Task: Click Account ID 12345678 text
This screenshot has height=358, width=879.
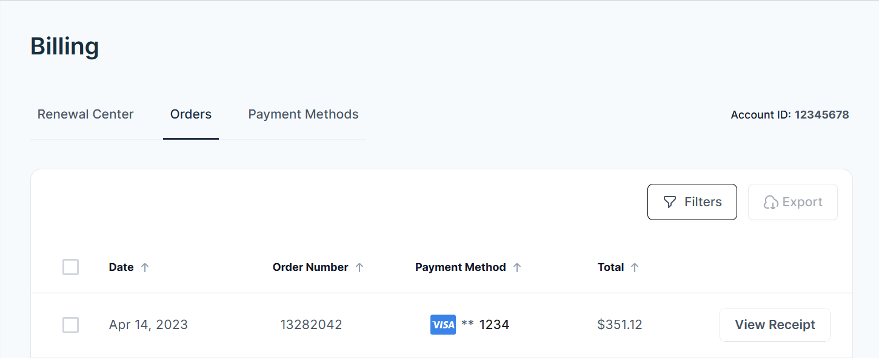Action: pos(789,114)
